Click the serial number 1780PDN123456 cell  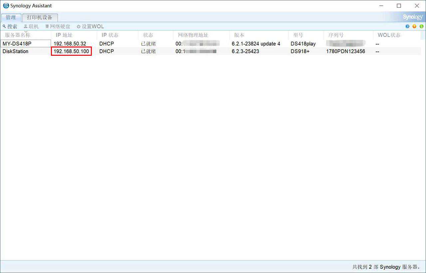pyautogui.click(x=345, y=51)
